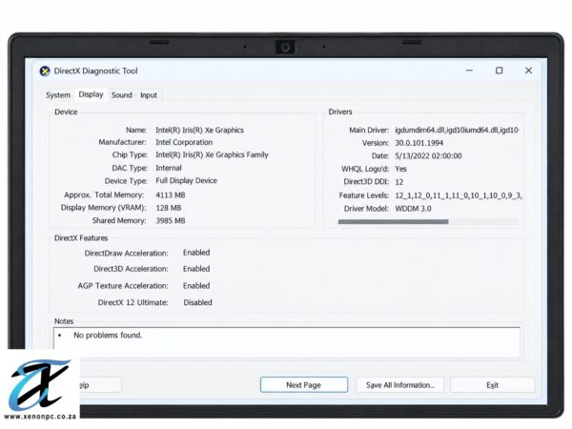This screenshot has width=572, height=429.
Task: Close the DirectX Diagnostic Tool window
Action: 528,71
